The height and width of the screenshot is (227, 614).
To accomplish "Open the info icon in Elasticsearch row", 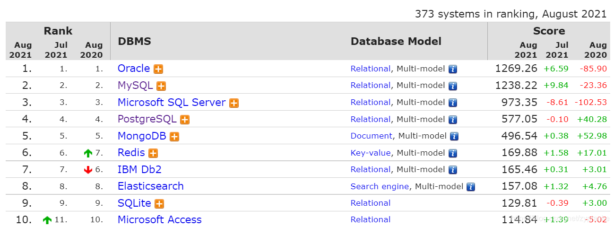I will tap(471, 187).
